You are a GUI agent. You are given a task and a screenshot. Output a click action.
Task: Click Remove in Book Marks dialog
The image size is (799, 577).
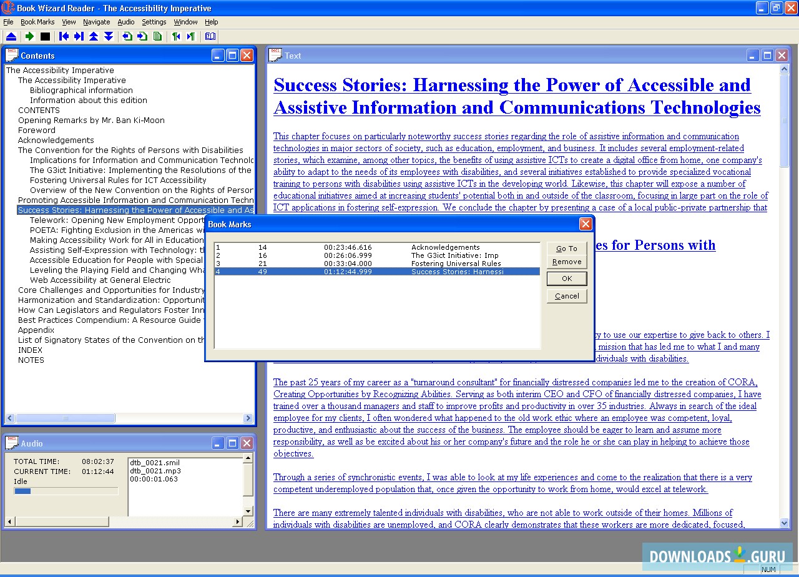click(x=567, y=262)
